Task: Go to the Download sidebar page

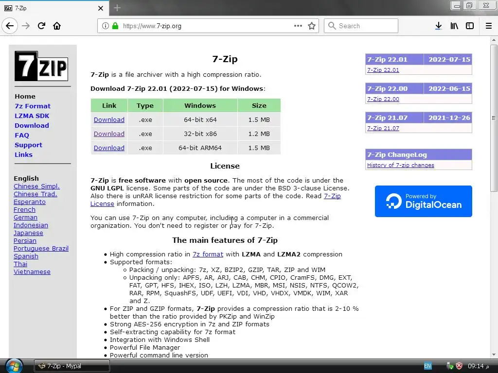Action: 32,125
